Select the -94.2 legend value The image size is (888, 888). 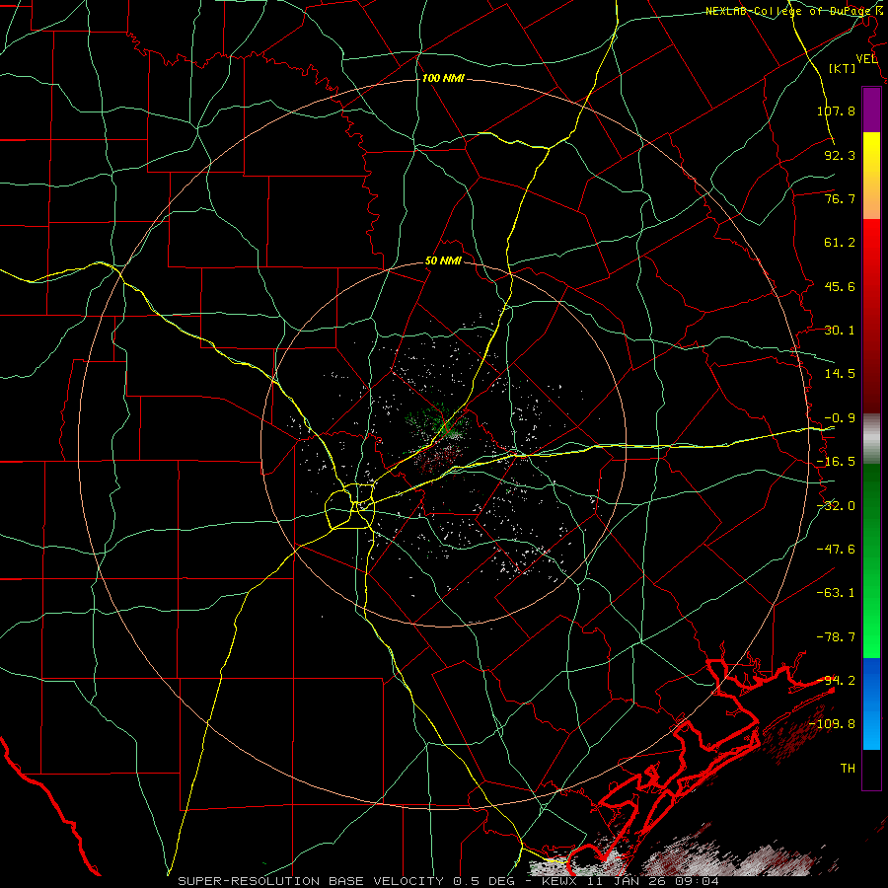[x=836, y=681]
